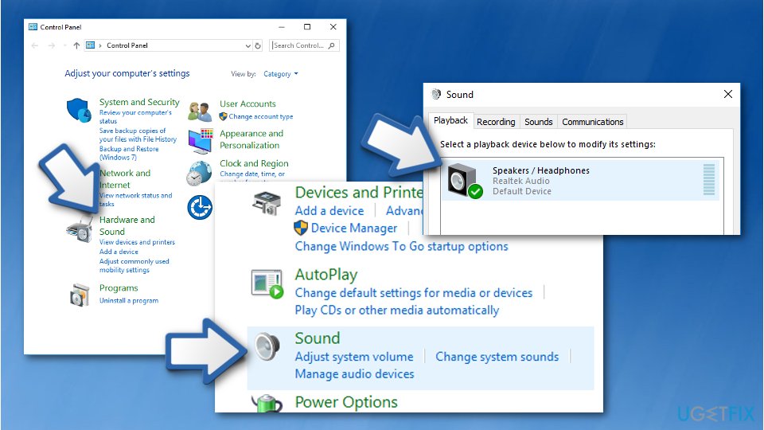Click the Sound dialog title icon
764x430 pixels.
click(436, 94)
